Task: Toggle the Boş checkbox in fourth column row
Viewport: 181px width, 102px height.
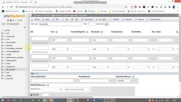Action: tap(153, 67)
